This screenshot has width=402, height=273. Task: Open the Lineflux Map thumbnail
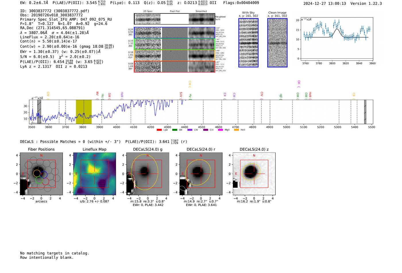coord(94,174)
